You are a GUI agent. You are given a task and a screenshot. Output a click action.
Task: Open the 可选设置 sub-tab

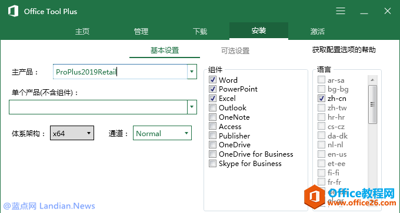[235, 50]
